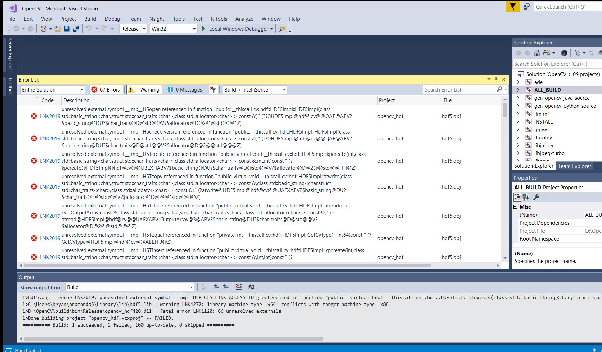Viewport: 602px width, 352px height.
Task: Go to previous message in Output
Action: (216, 287)
